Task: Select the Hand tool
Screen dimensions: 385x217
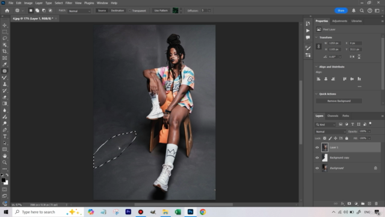Action: coord(5,156)
